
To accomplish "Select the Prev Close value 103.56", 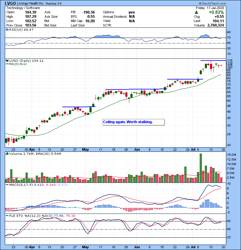I will (31, 25).
